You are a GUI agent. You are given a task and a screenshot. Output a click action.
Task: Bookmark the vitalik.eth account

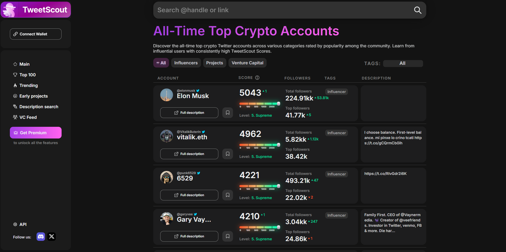tap(227, 154)
